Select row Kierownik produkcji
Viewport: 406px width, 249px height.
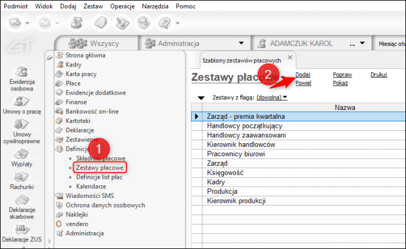pos(298,201)
